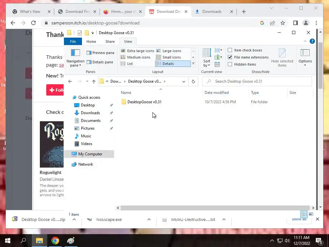Open Music in navigation pane
The width and height of the screenshot is (329, 247).
86,136
